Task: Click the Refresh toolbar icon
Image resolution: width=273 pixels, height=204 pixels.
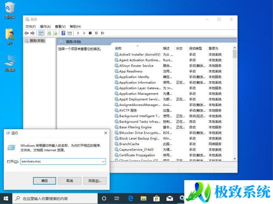Action: (x=49, y=33)
